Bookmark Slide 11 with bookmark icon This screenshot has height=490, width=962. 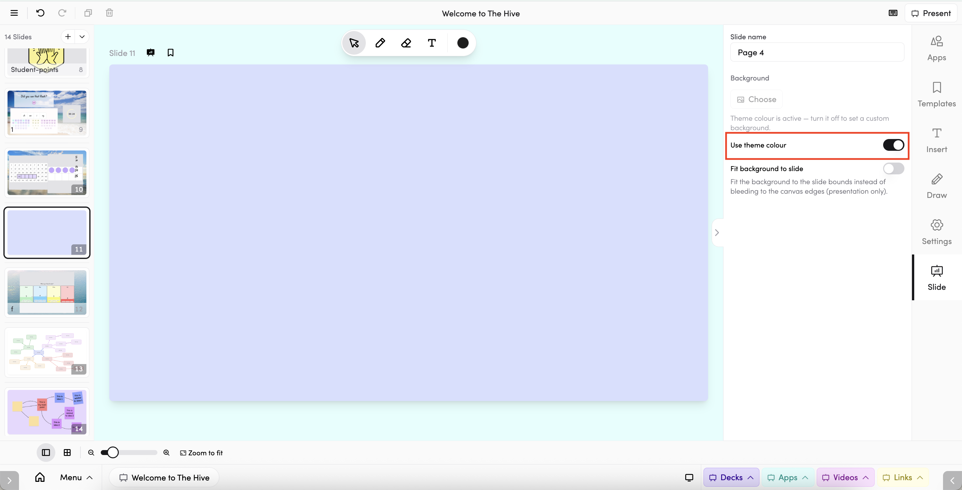point(170,53)
